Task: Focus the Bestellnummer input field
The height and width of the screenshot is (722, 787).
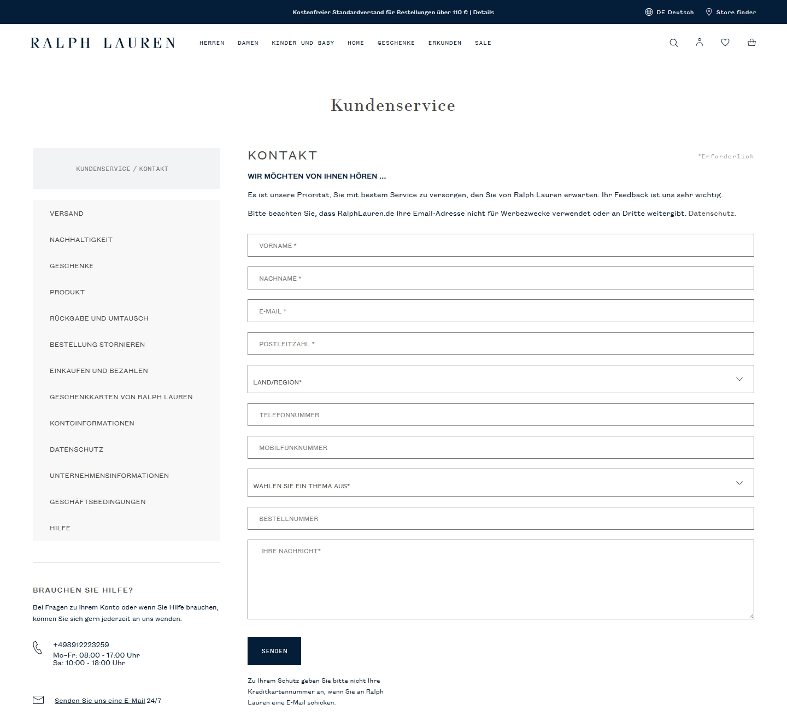Action: pyautogui.click(x=501, y=518)
